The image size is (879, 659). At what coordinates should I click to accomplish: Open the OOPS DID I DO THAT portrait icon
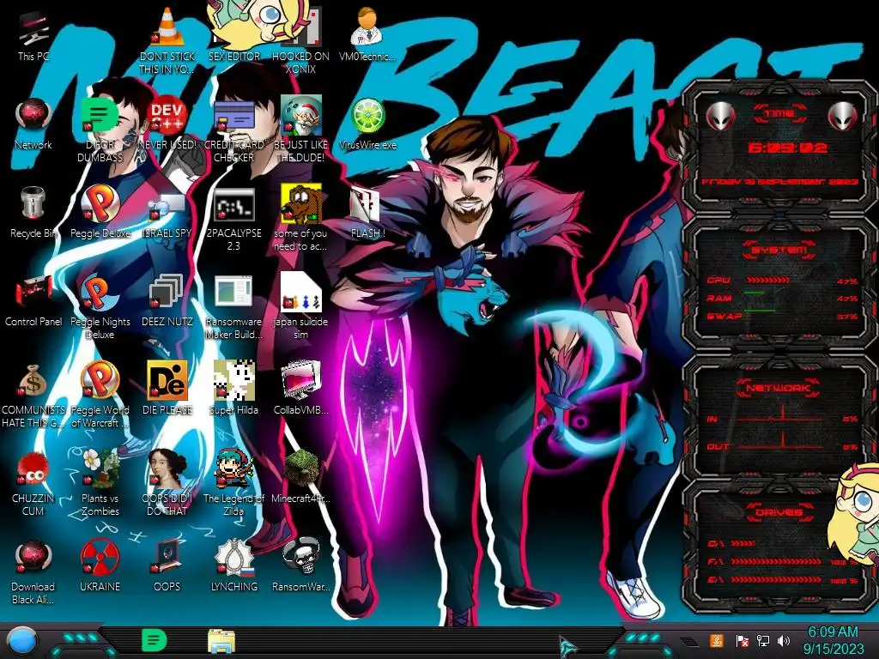167,483
